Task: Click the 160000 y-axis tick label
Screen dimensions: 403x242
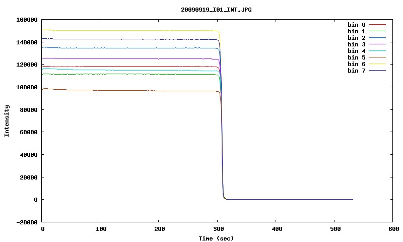Action: (x=27, y=20)
